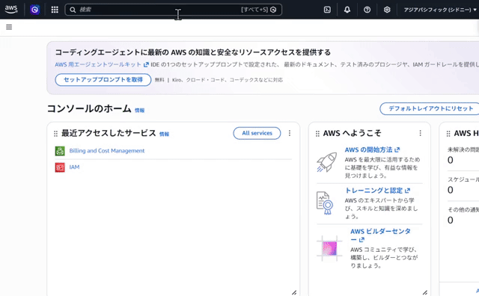The height and width of the screenshot is (296, 479).
Task: Click resize handle of AWS へようこそ widget
Action: pyautogui.click(x=424, y=293)
